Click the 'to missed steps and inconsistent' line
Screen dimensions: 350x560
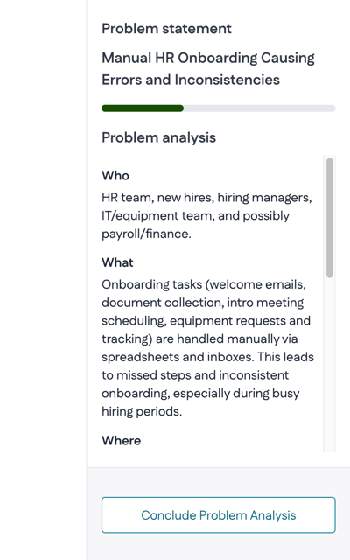tap(195, 375)
